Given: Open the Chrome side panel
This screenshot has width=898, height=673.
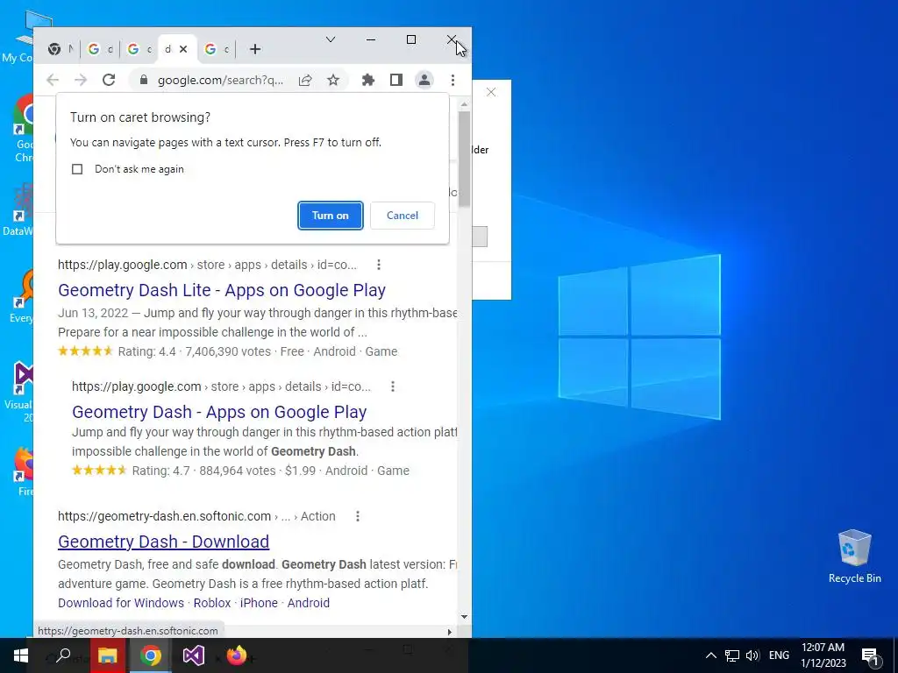Looking at the screenshot, I should click(396, 80).
